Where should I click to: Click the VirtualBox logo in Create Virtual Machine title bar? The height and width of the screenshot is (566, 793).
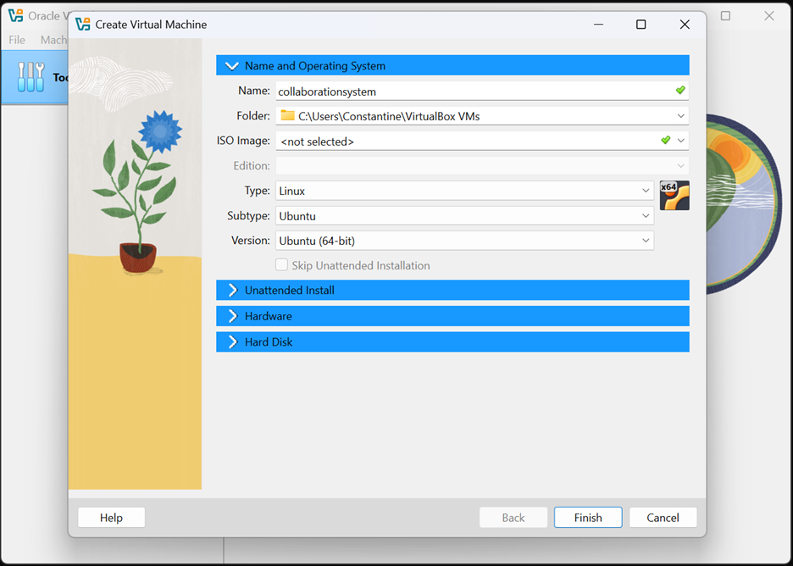click(83, 25)
